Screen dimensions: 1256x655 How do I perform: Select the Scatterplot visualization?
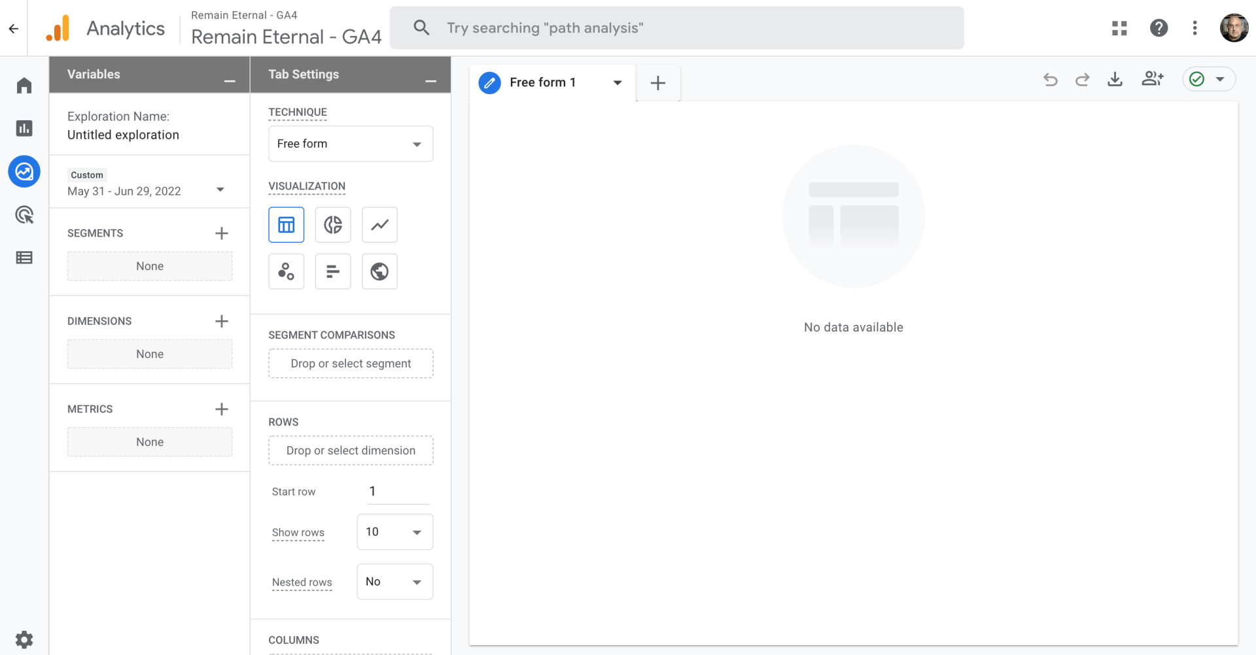pyautogui.click(x=287, y=271)
